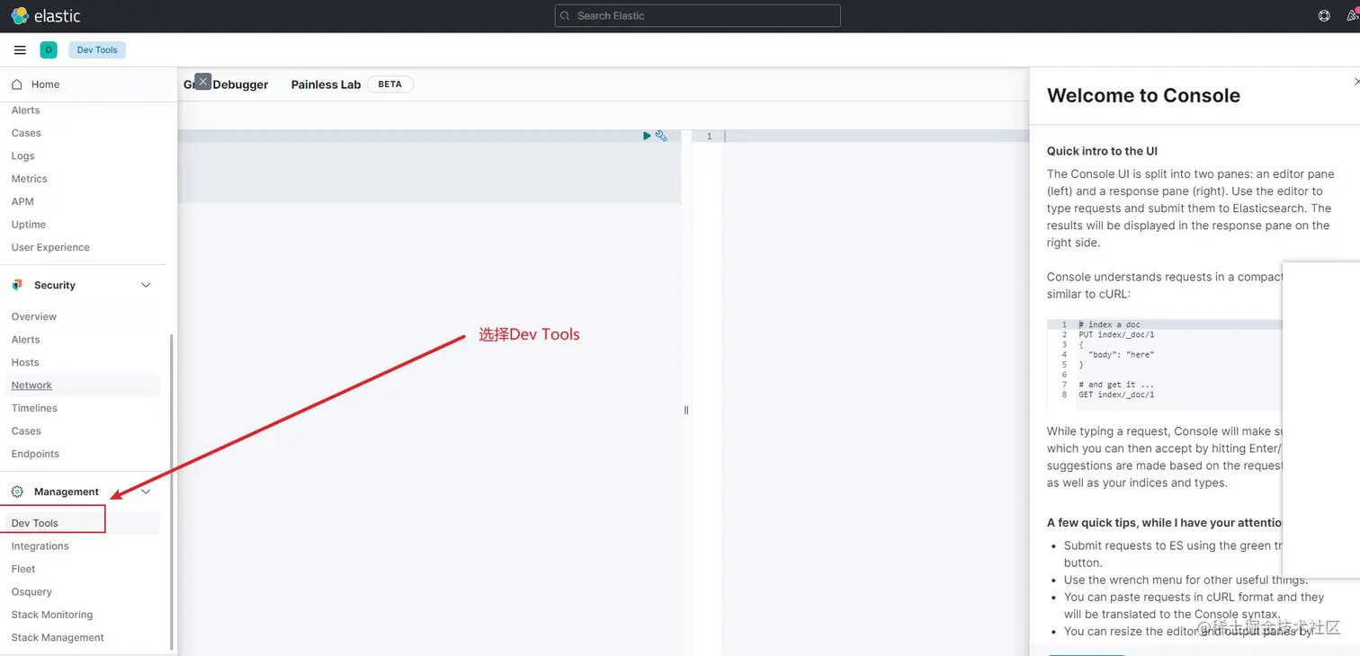Open help via the life-ring icon
Viewport: 1360px width, 656px height.
point(1323,15)
